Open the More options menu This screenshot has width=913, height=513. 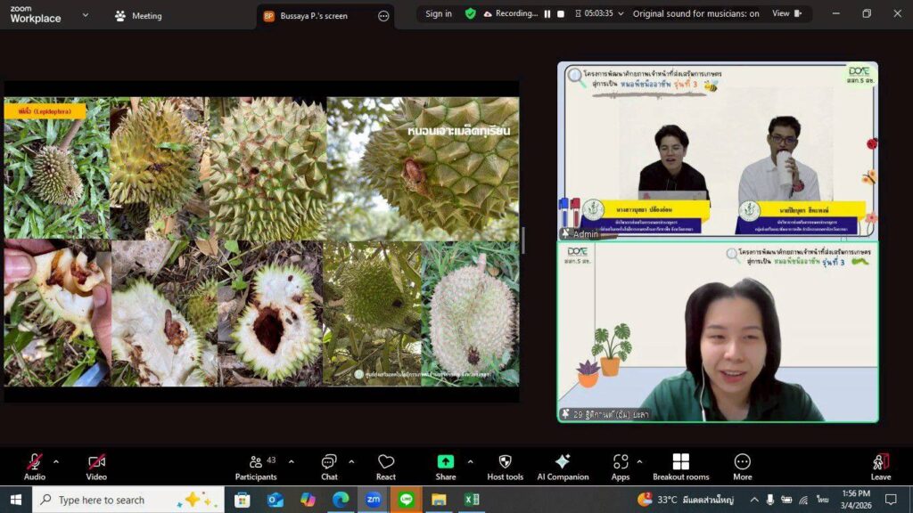point(742,466)
